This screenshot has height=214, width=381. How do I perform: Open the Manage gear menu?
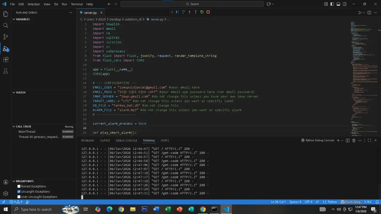[x=6, y=193]
